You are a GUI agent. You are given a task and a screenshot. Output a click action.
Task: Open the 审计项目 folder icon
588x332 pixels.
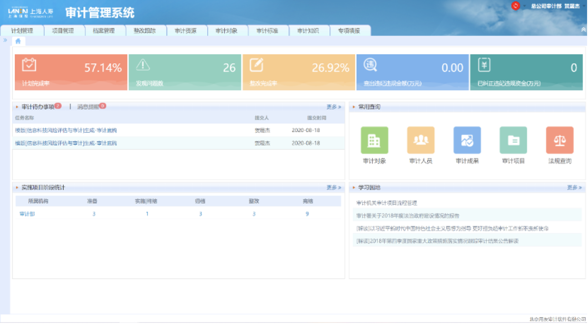click(513, 141)
